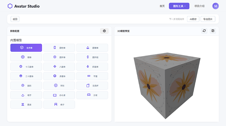
Task: Click the 导出图片 export button
Action: [208, 19]
